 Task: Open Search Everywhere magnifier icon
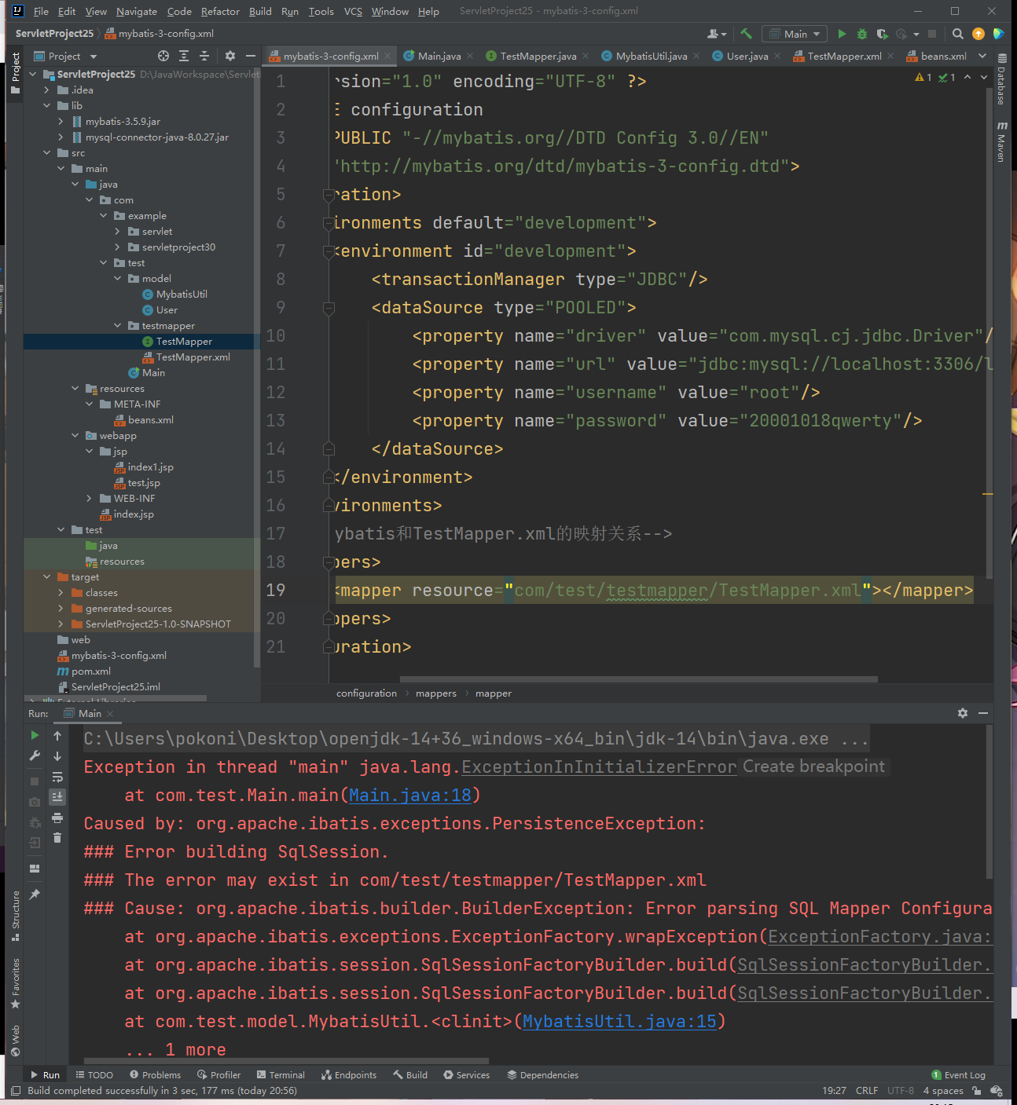click(957, 34)
